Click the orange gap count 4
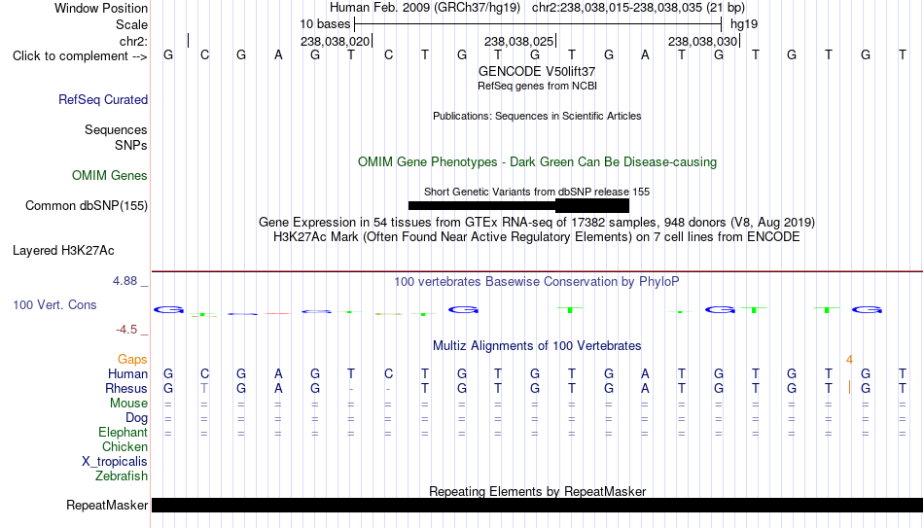The image size is (924, 528). pyautogui.click(x=849, y=360)
